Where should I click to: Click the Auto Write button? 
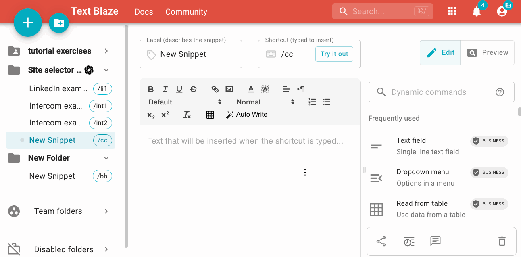click(247, 115)
